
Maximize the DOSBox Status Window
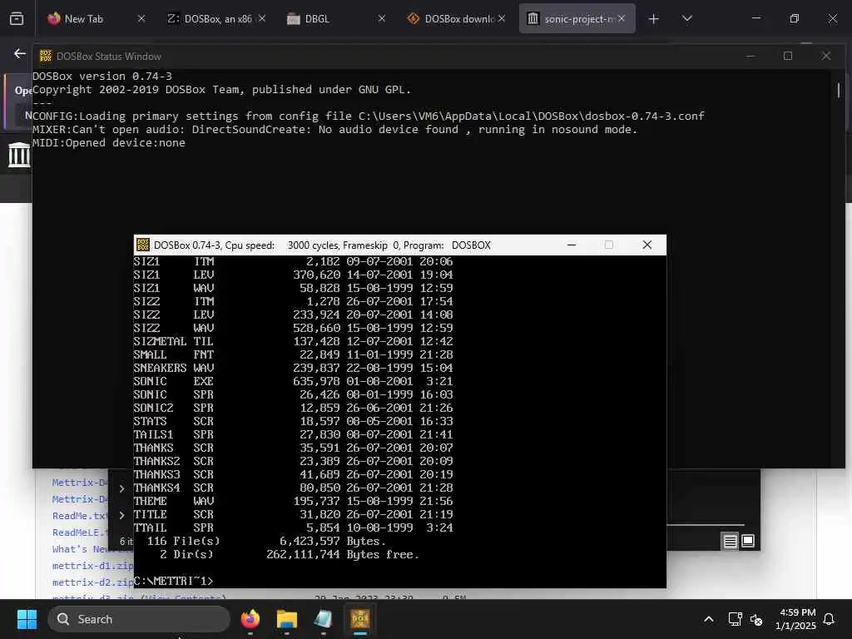point(788,56)
